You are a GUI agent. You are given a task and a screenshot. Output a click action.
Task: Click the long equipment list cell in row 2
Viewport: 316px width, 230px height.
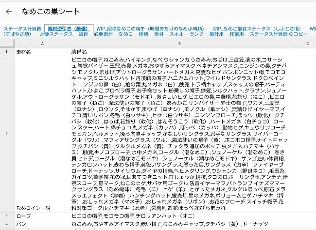[179, 134]
